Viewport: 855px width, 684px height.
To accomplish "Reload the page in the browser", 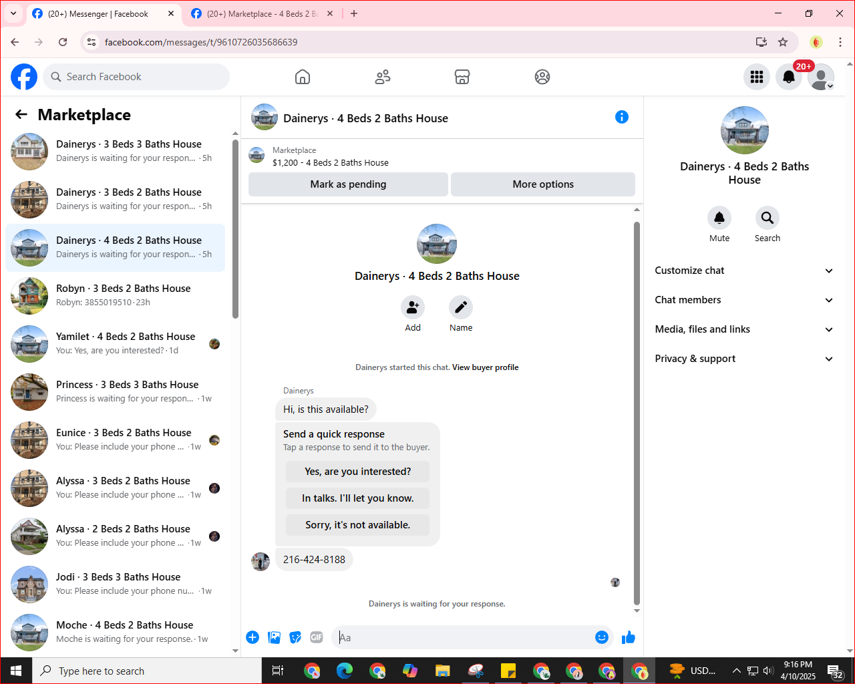I will coord(63,42).
